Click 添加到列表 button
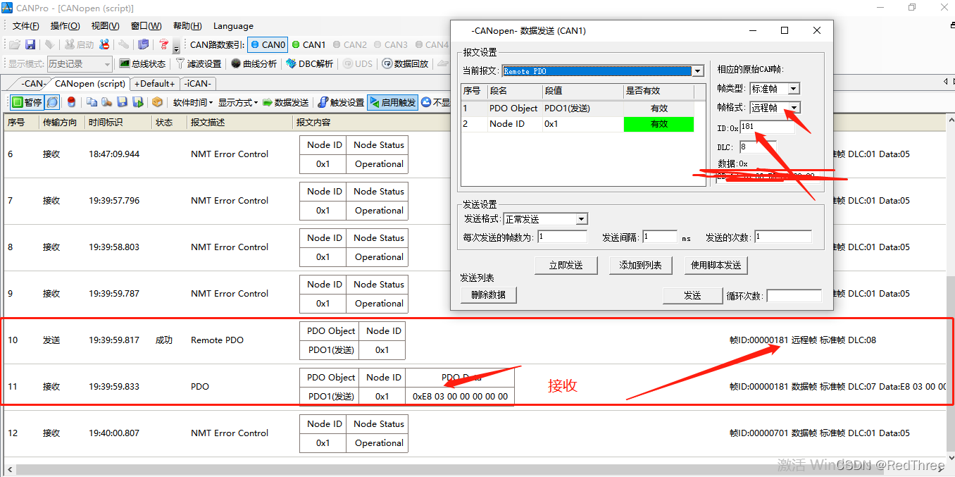This screenshot has width=955, height=477. (x=641, y=265)
